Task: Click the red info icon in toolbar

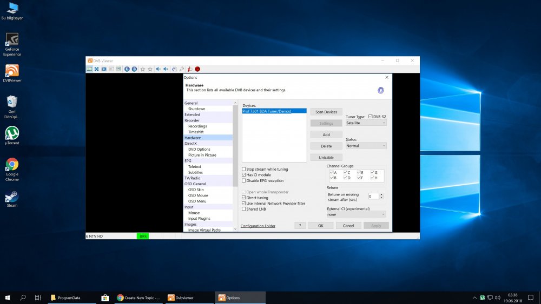Action: (189, 69)
